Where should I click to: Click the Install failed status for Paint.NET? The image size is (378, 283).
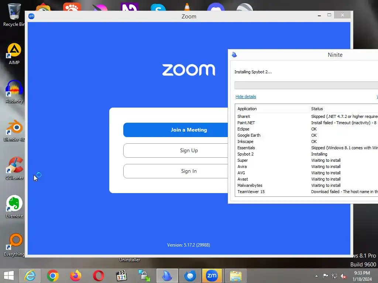[x=344, y=123]
